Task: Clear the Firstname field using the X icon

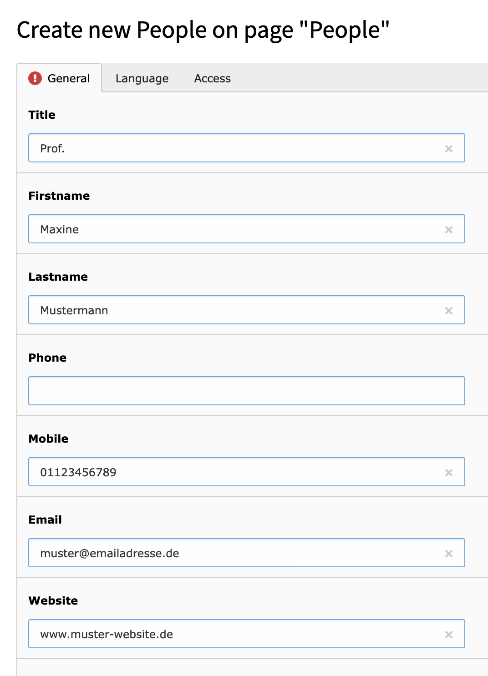Action: pos(449,230)
